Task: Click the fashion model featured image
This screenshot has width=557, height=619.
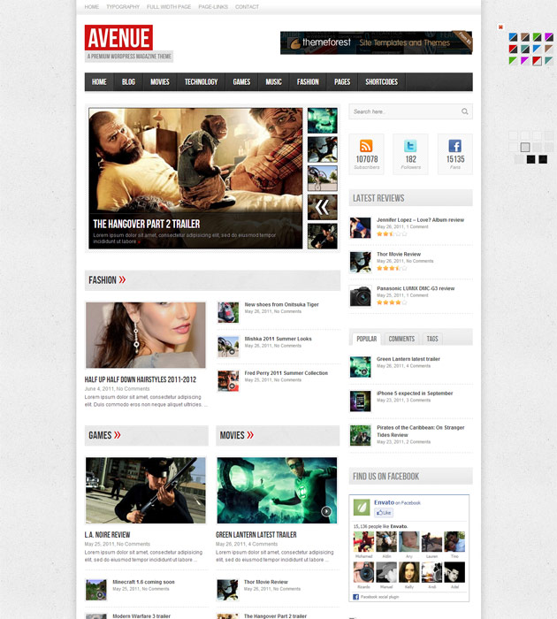Action: (x=146, y=335)
